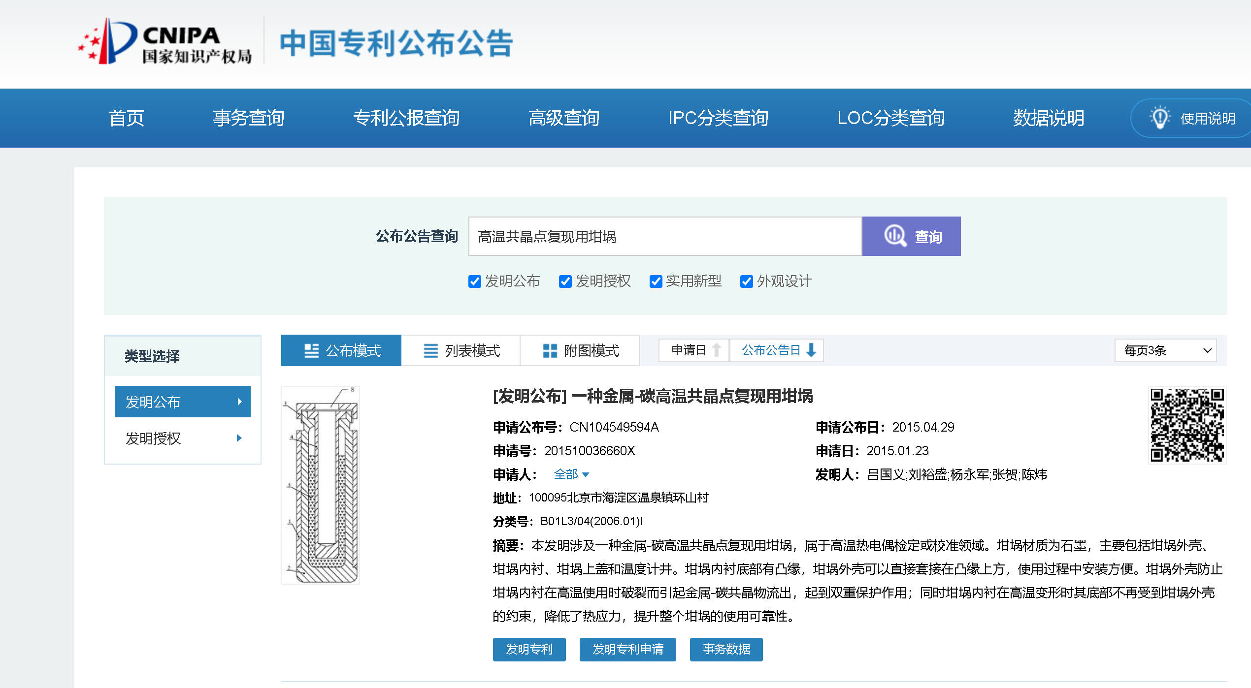This screenshot has height=688, width=1251.
Task: Open the 每页3条 page size dropdown
Action: pyautogui.click(x=1165, y=350)
